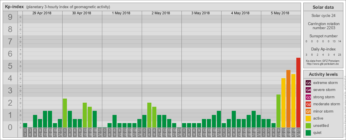Screen dimensions: 346x140
Task: Click the red bar on 5 May 21-24
Action: (298, 93)
